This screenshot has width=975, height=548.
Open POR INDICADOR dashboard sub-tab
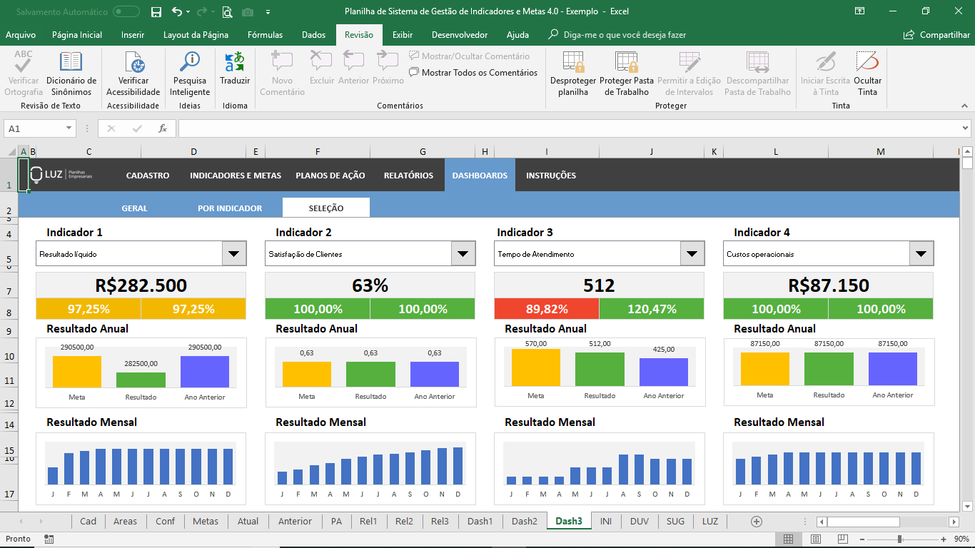pos(230,208)
